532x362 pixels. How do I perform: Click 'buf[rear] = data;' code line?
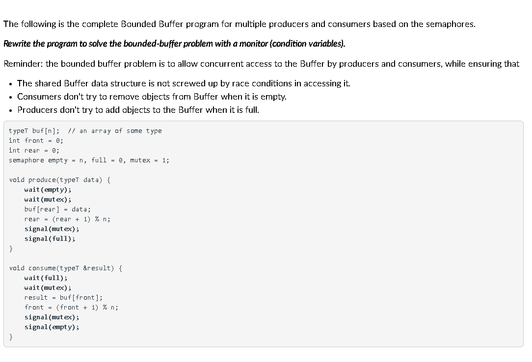(x=57, y=209)
